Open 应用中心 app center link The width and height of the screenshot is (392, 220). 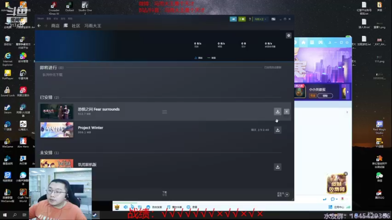pos(336,207)
